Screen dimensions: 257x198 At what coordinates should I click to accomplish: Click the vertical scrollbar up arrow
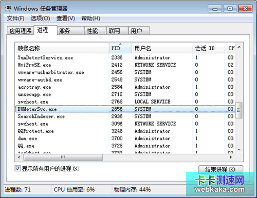coord(239,47)
